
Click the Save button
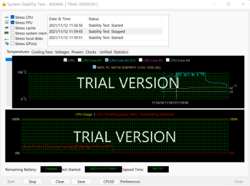(81, 182)
